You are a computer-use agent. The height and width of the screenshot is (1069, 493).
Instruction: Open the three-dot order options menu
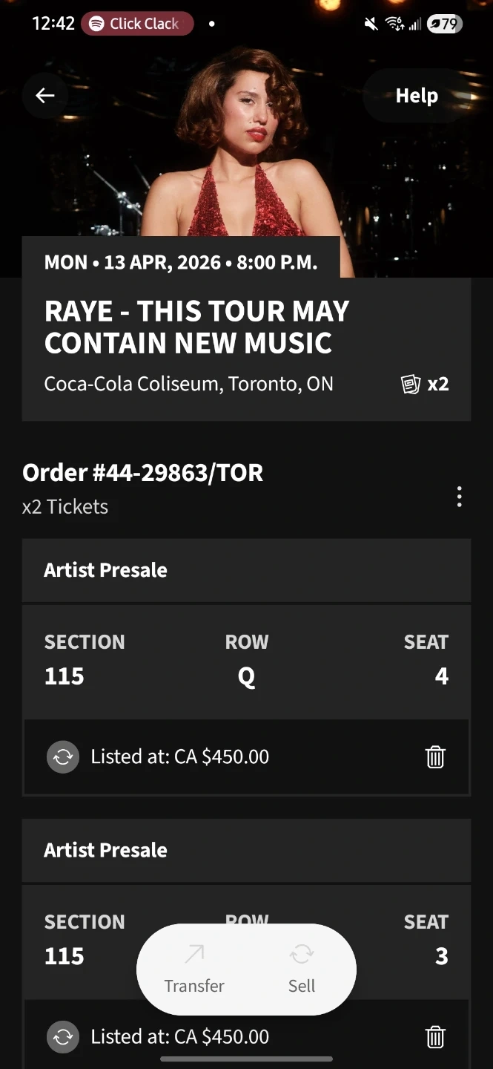pyautogui.click(x=460, y=497)
